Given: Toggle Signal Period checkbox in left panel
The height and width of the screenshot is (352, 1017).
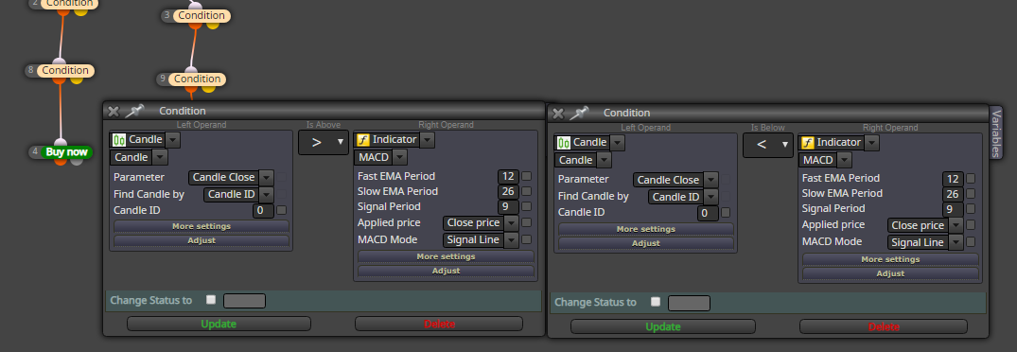Looking at the screenshot, I should [x=527, y=207].
